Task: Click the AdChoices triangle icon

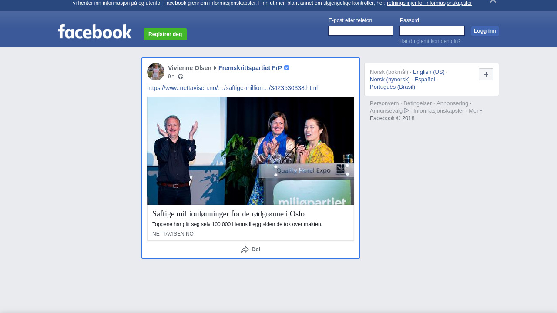Action: [406, 110]
